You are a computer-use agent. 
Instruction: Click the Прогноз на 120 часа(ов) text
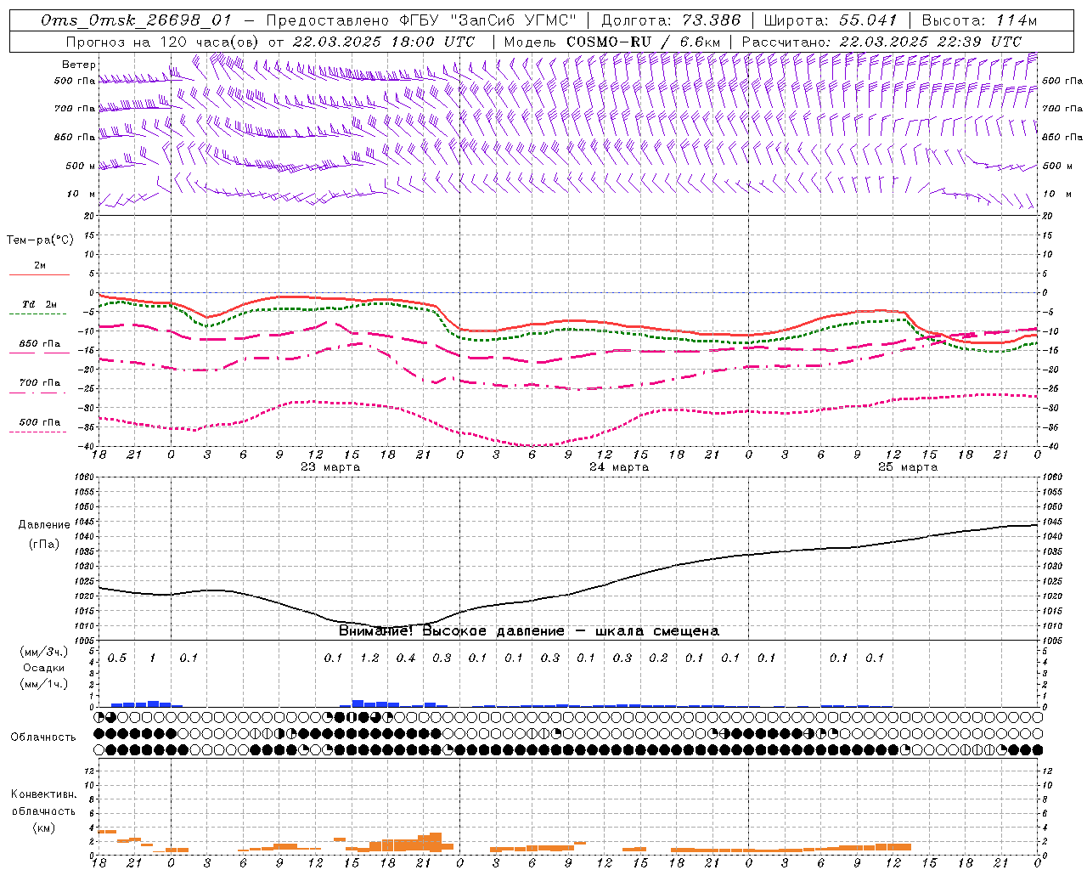point(163,42)
